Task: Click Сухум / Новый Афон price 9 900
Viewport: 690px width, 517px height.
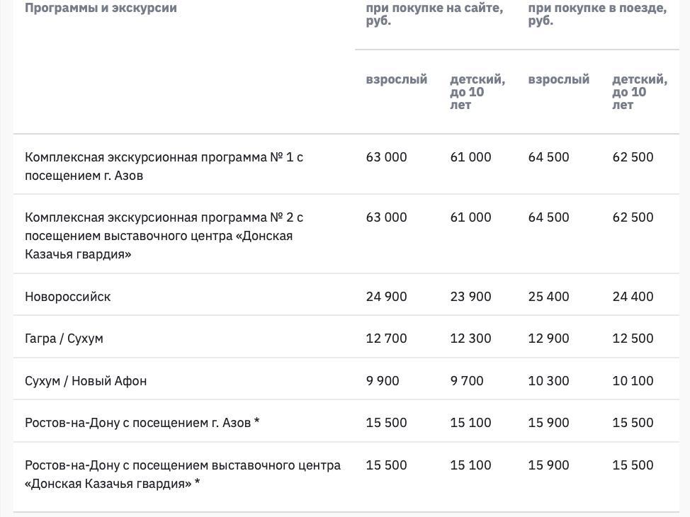Action: pyautogui.click(x=383, y=380)
